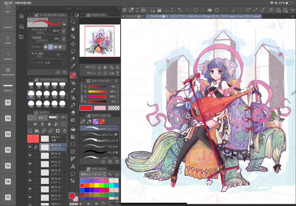
Task: Open the layer blending mode dropdown
Action: point(43,118)
